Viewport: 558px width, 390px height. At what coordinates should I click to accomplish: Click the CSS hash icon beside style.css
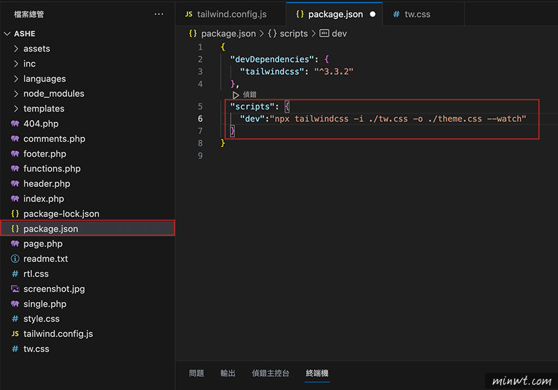(x=15, y=319)
